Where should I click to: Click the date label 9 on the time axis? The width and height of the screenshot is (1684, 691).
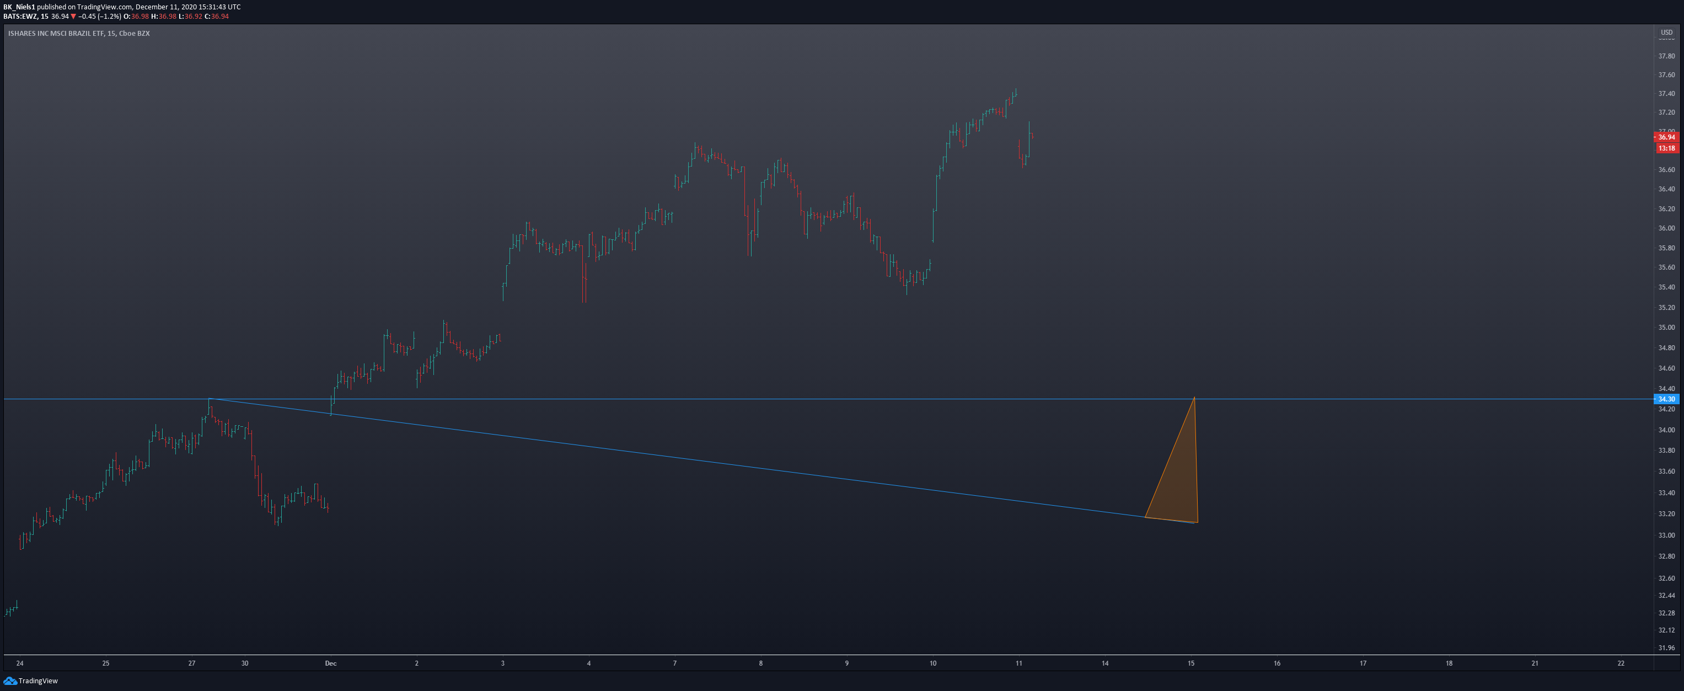click(x=846, y=663)
